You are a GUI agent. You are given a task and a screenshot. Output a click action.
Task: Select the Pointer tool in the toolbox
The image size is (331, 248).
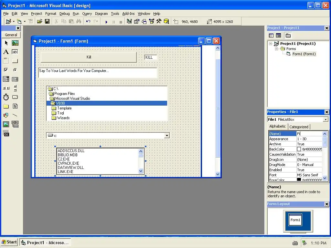(x=6, y=43)
